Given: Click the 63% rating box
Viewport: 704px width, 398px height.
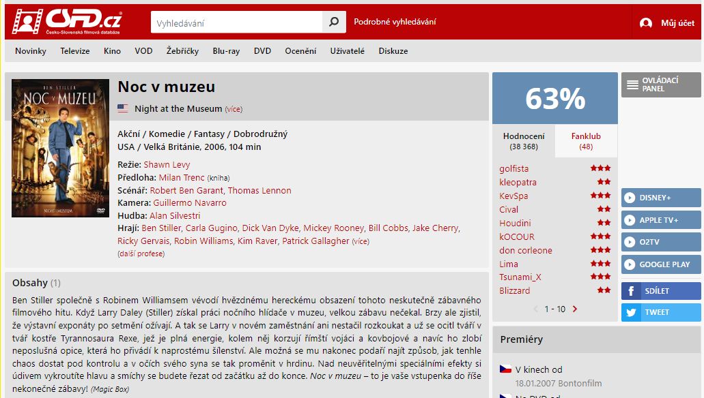Looking at the screenshot, I should click(x=555, y=98).
